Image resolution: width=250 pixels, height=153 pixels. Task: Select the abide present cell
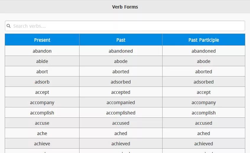click(42, 61)
